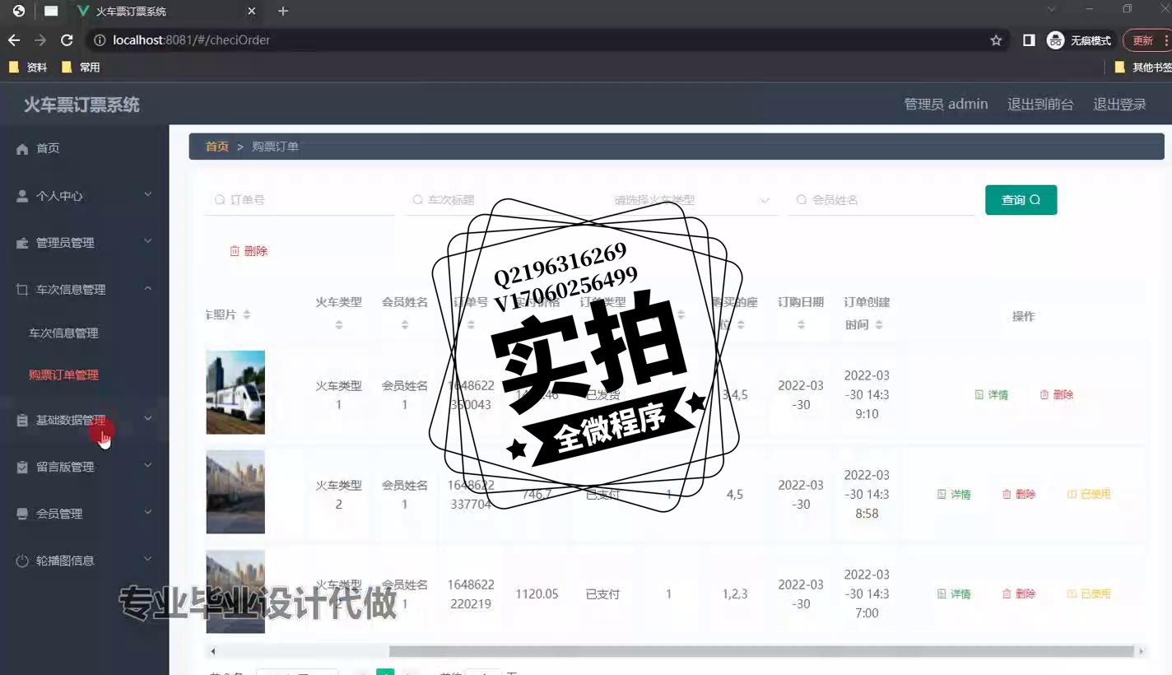The width and height of the screenshot is (1172, 675).
Task: Click 删除 for order 1648622337704
Action: [x=1018, y=495]
